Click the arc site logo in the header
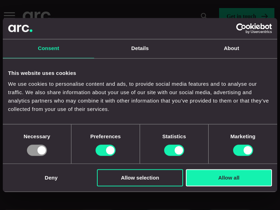The height and width of the screenshot is (210, 280). pos(37,15)
